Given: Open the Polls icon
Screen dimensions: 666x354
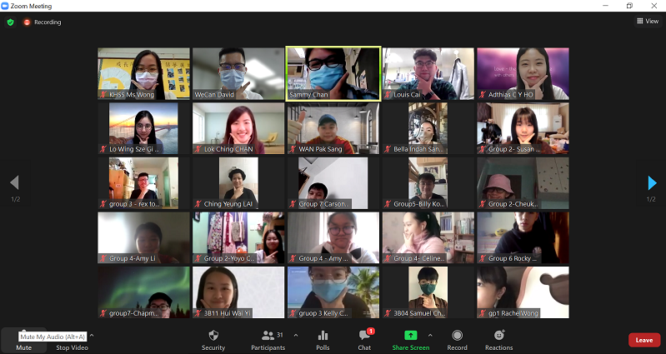Looking at the screenshot, I should 323,339.
